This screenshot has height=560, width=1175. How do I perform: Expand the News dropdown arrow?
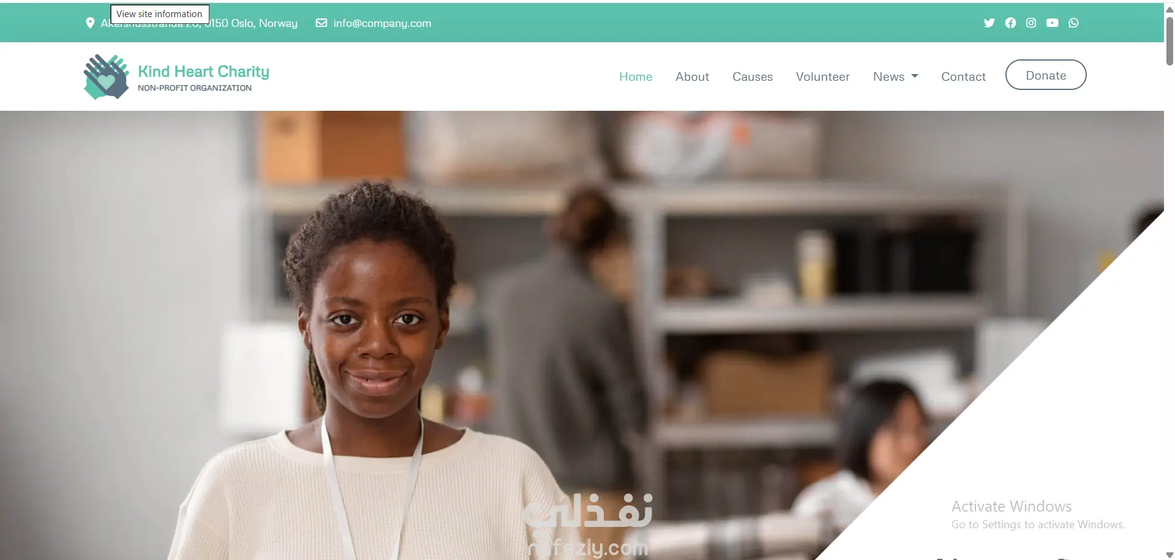tap(915, 77)
